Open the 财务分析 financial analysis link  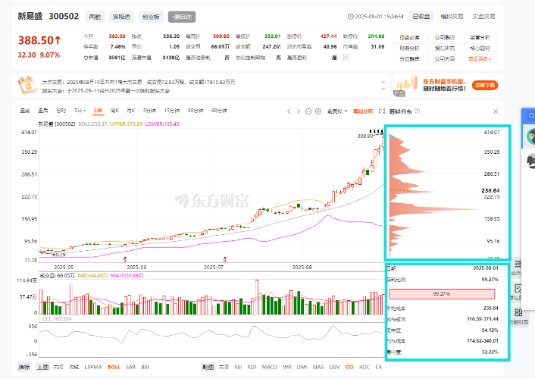(x=409, y=49)
